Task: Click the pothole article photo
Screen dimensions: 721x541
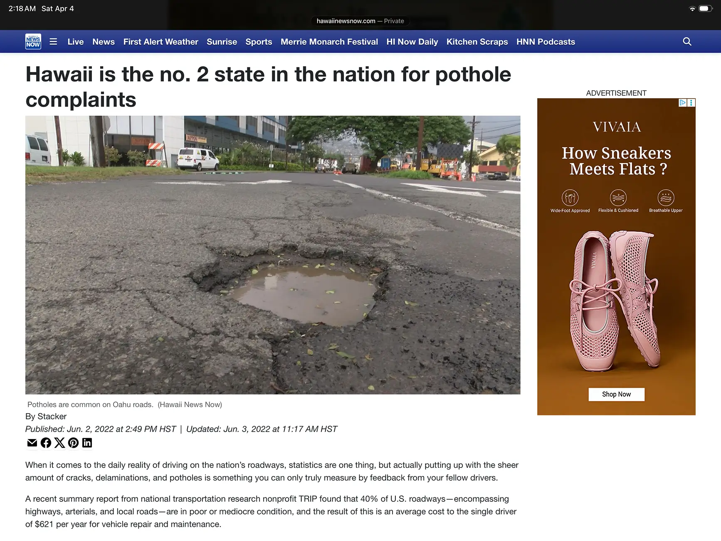Action: [273, 255]
